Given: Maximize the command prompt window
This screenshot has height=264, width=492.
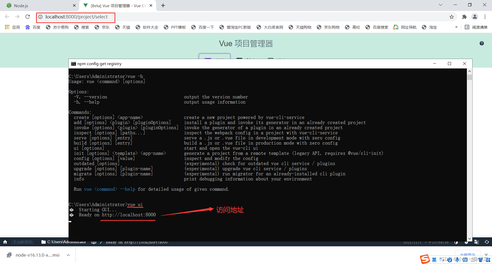Looking at the screenshot, I should point(449,64).
